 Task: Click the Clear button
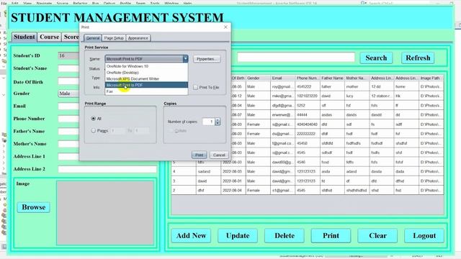(377, 235)
